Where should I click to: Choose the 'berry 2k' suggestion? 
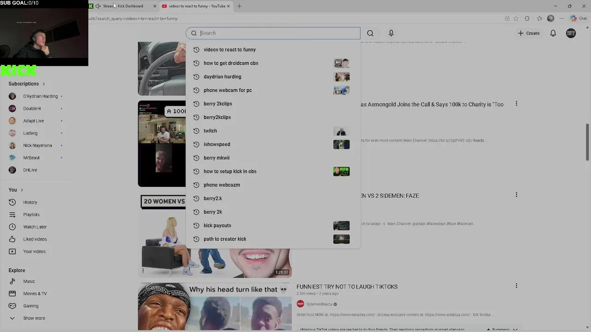[x=273, y=212]
